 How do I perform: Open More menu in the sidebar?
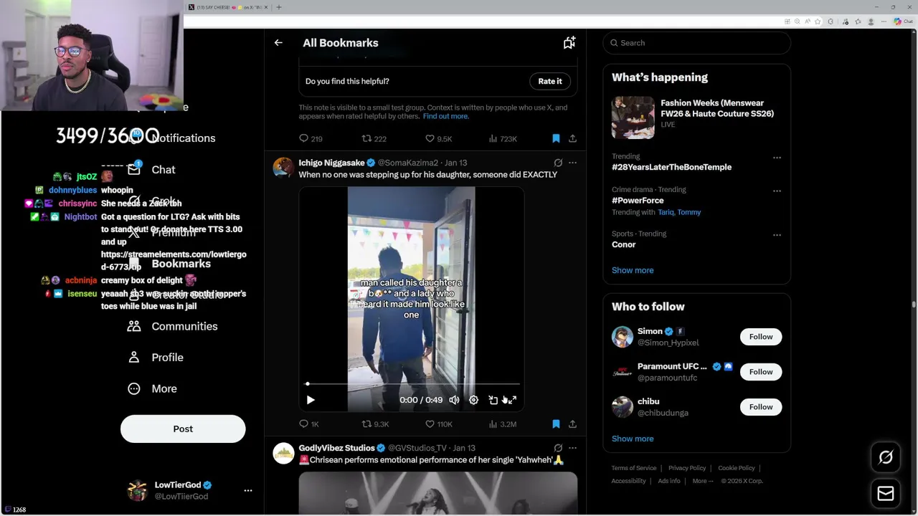(x=152, y=388)
